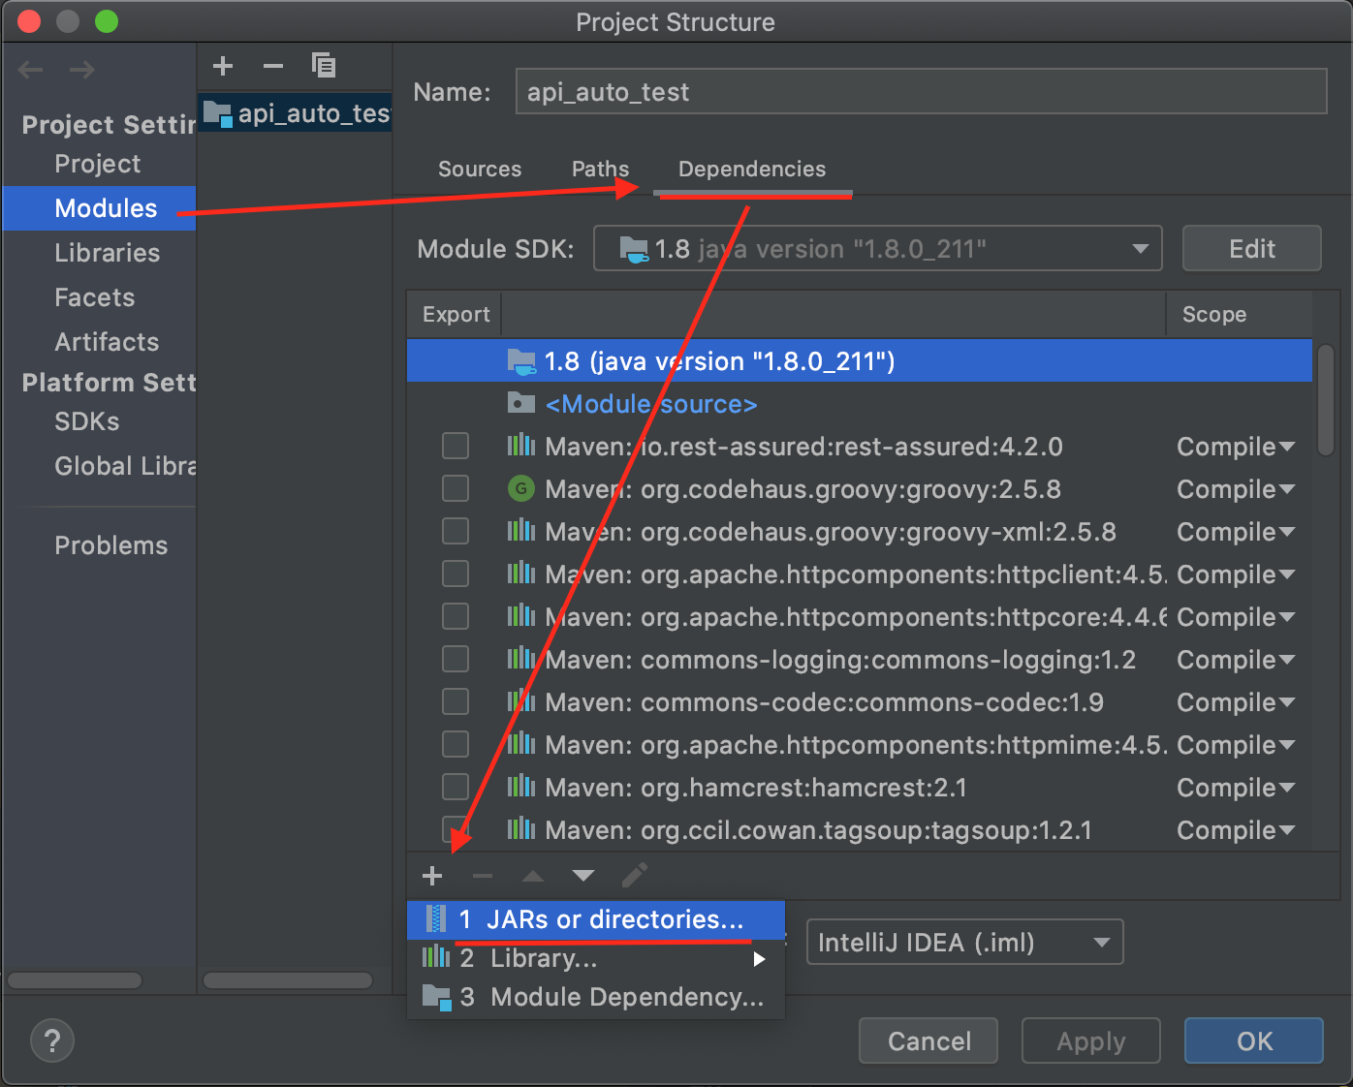Click the left sidebar horizontal scrollbar
Screen dimensions: 1353x1087
point(75,980)
